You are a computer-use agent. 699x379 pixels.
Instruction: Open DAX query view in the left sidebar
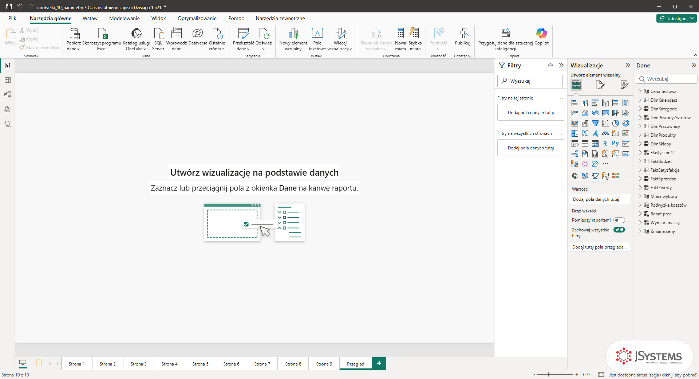tap(7, 109)
